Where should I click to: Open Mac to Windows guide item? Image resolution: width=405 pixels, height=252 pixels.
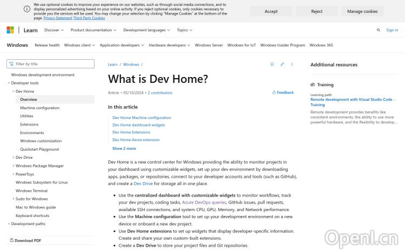pos(36,207)
